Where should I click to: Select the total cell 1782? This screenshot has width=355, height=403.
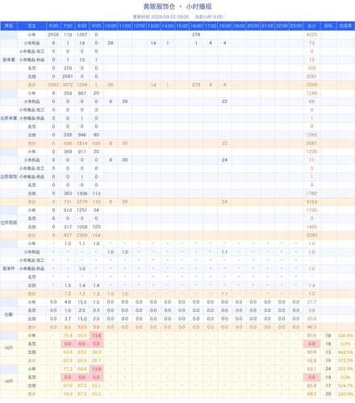pos(311,193)
